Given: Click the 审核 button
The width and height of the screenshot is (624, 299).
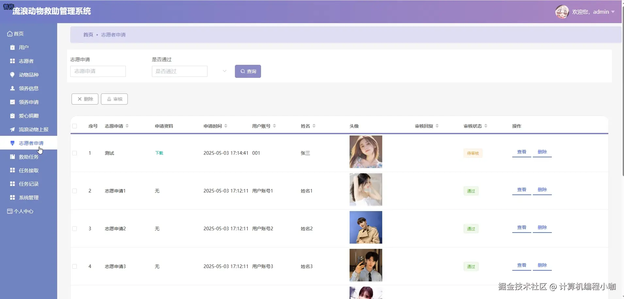Looking at the screenshot, I should pyautogui.click(x=114, y=99).
